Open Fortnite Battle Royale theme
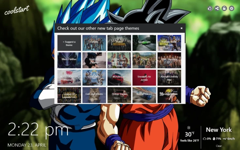 point(169,43)
